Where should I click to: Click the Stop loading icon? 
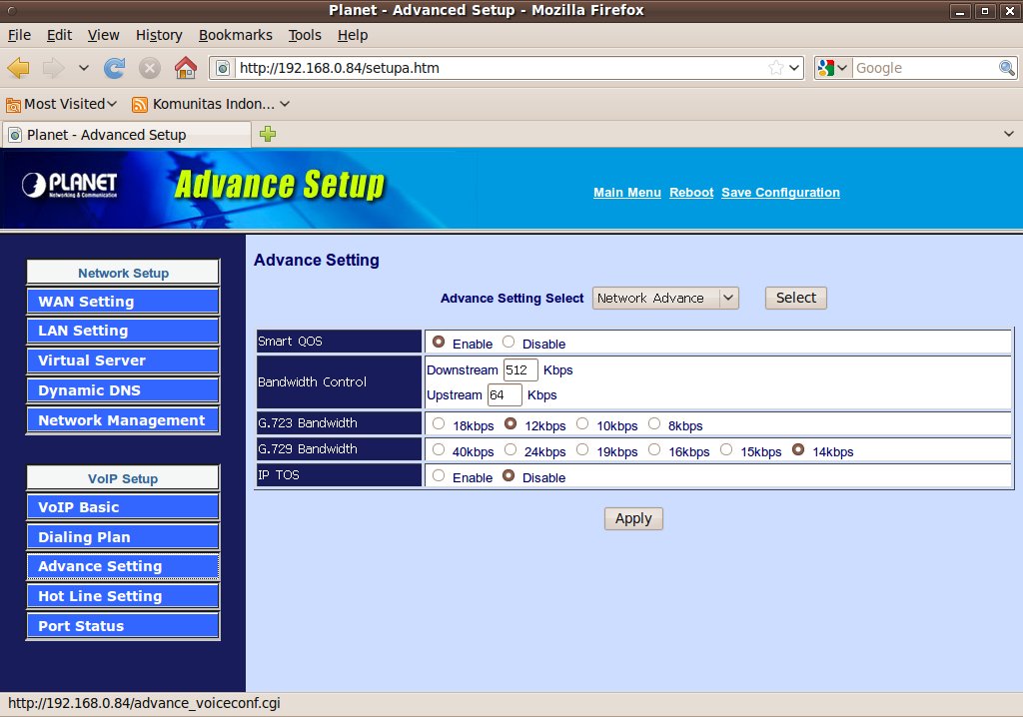(150, 68)
